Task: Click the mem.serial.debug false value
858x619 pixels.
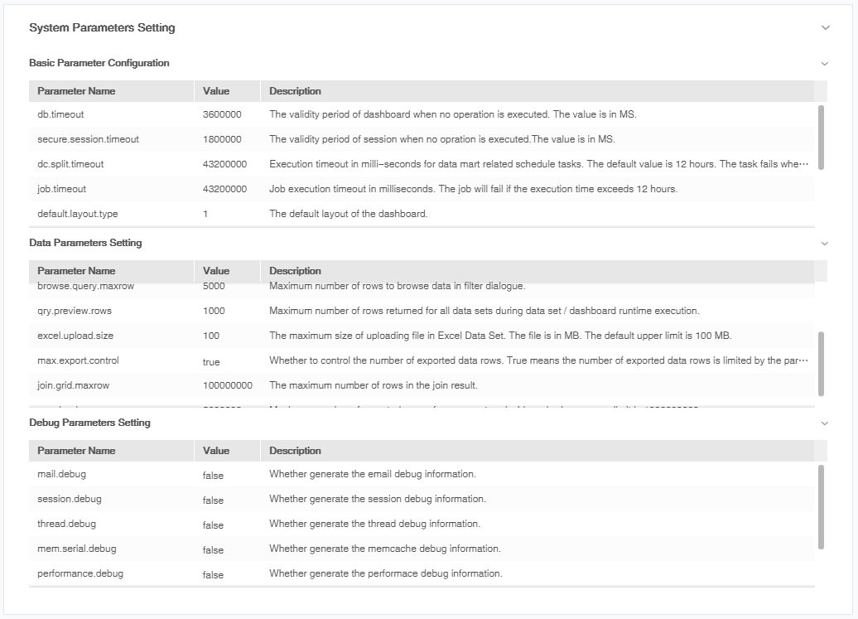Action: 213,550
